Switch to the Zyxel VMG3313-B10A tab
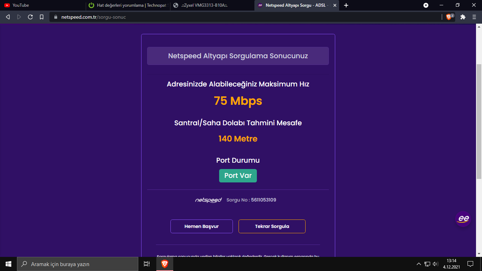Screen dimensions: 482x271 click(212, 5)
